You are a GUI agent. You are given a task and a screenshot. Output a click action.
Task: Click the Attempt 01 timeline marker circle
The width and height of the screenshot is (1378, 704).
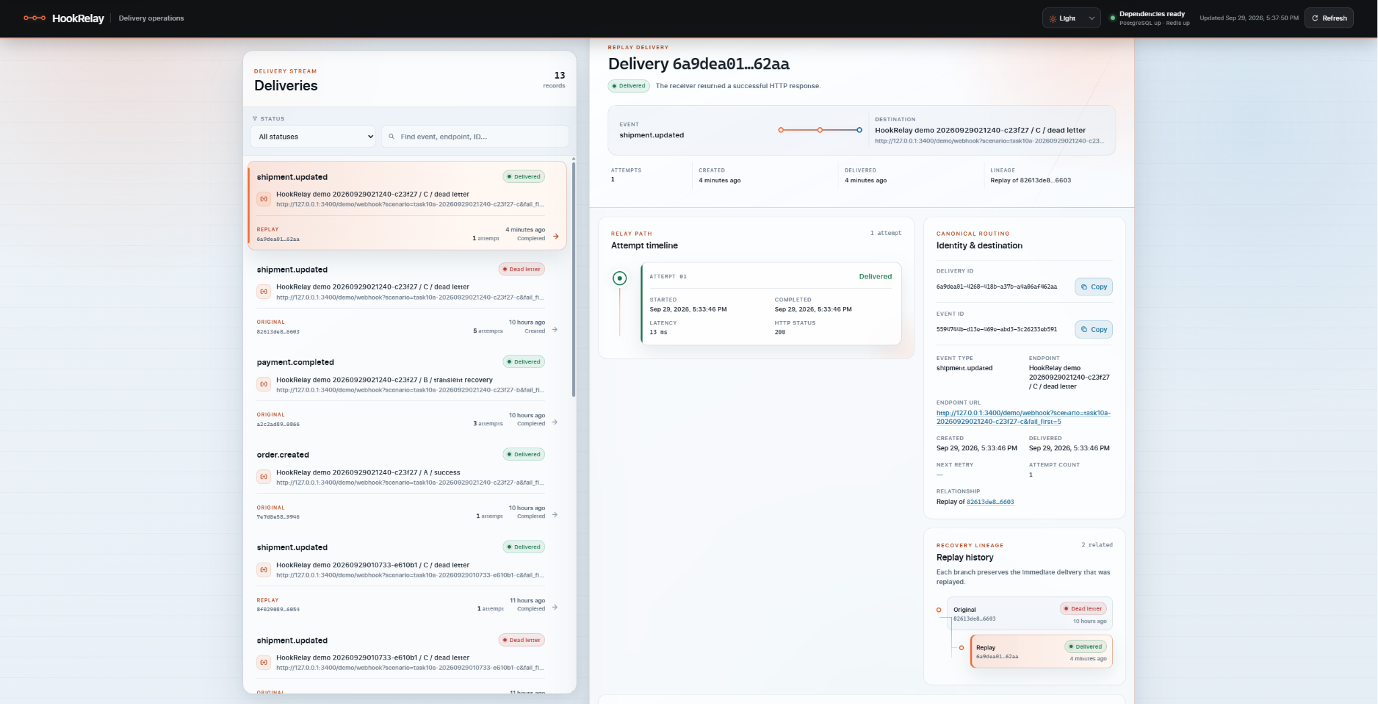[620, 278]
